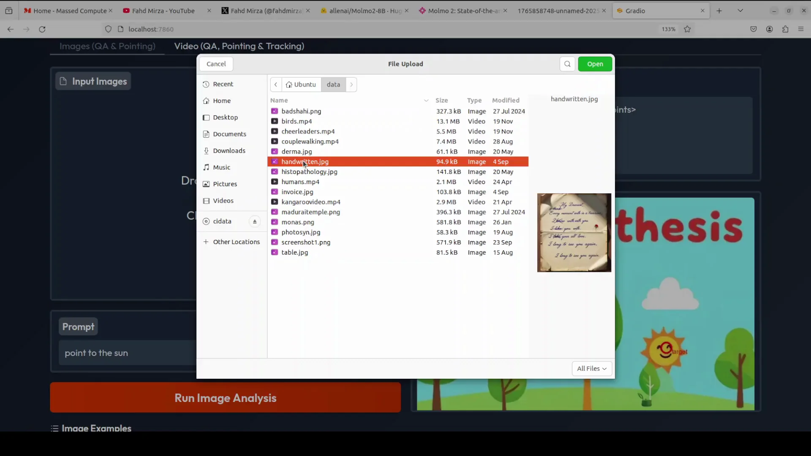The width and height of the screenshot is (811, 456).
Task: Bookmark this page with the star icon
Action: tap(687, 29)
